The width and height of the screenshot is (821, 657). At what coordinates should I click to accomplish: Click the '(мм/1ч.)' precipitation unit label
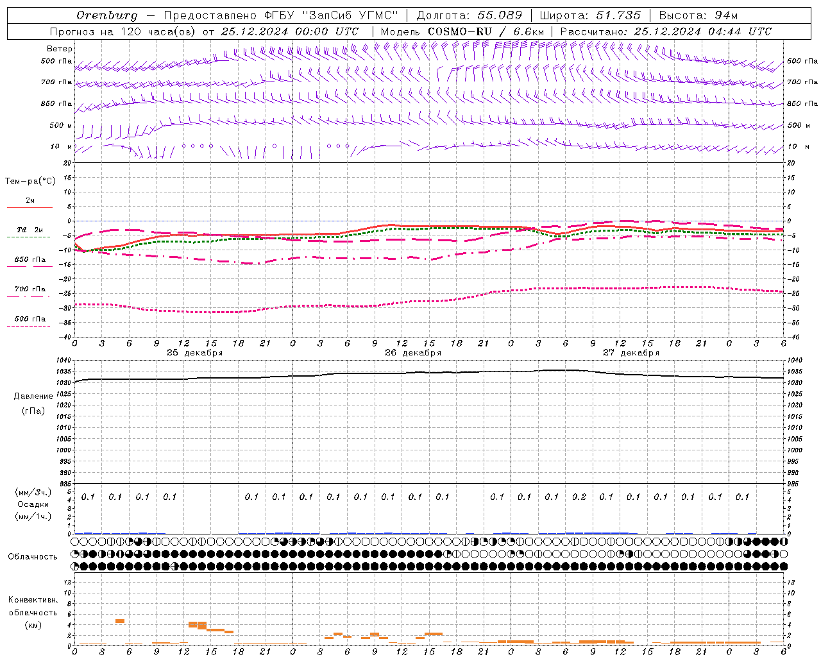(34, 516)
